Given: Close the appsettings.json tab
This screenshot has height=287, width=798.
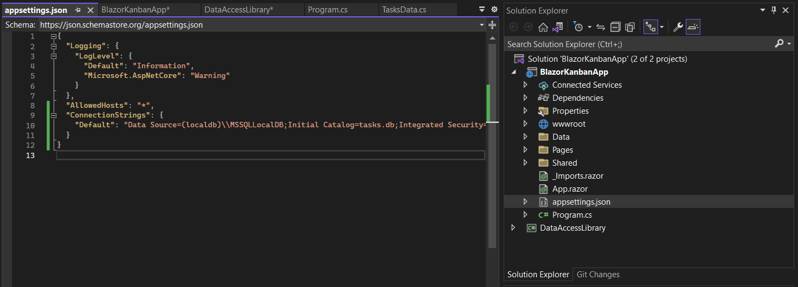Looking at the screenshot, I should click(x=91, y=10).
